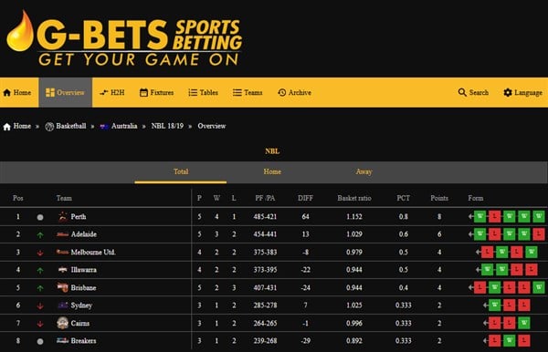Screen dimensions: 548x352
Task: Click the G-BETS flame logo
Action: pyautogui.click(x=20, y=32)
